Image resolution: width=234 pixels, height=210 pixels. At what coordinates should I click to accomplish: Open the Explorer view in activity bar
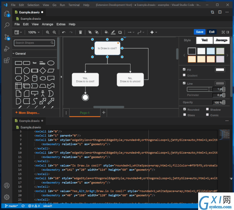click(x=7, y=14)
